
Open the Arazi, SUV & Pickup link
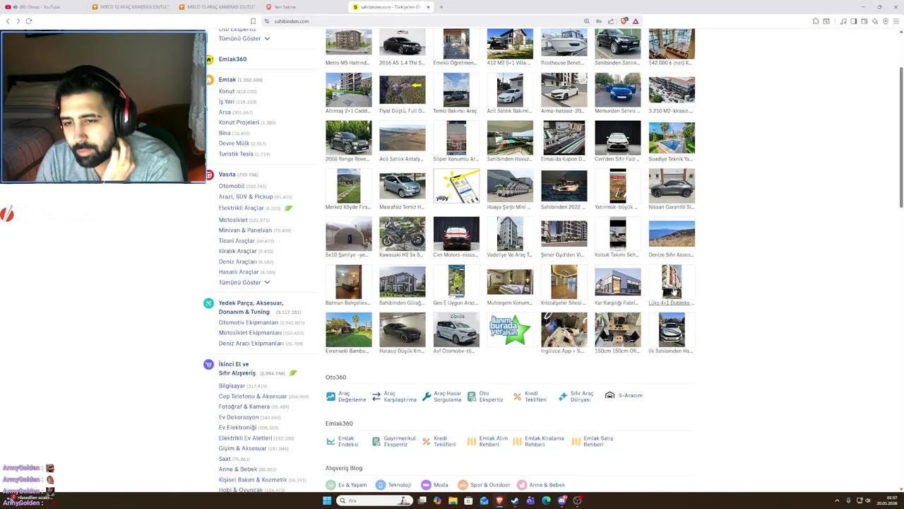pyautogui.click(x=246, y=197)
